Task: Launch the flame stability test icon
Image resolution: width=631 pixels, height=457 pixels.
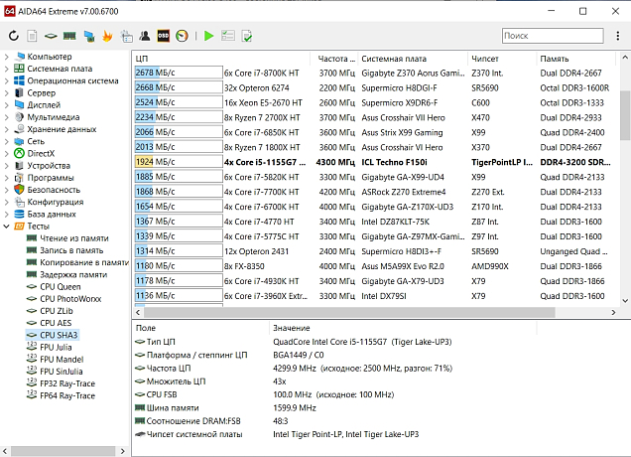Action: click(107, 36)
